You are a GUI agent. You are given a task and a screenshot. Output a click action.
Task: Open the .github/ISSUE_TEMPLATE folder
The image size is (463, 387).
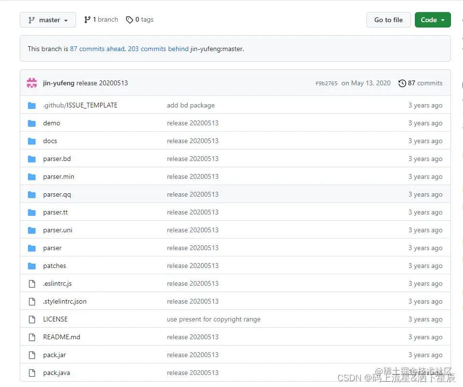point(80,105)
